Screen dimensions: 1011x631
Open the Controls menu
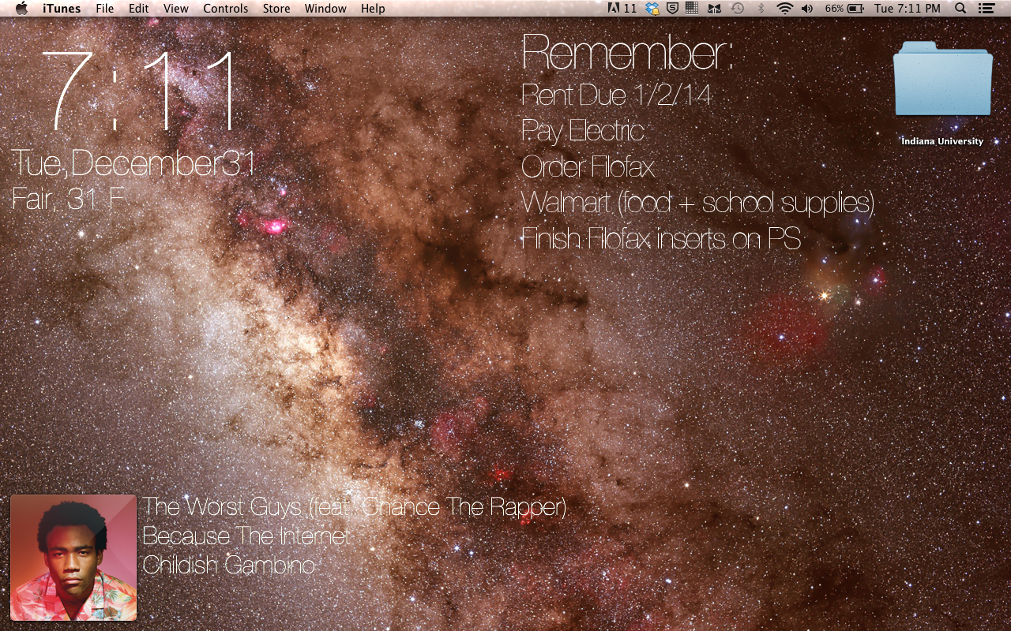pos(225,9)
